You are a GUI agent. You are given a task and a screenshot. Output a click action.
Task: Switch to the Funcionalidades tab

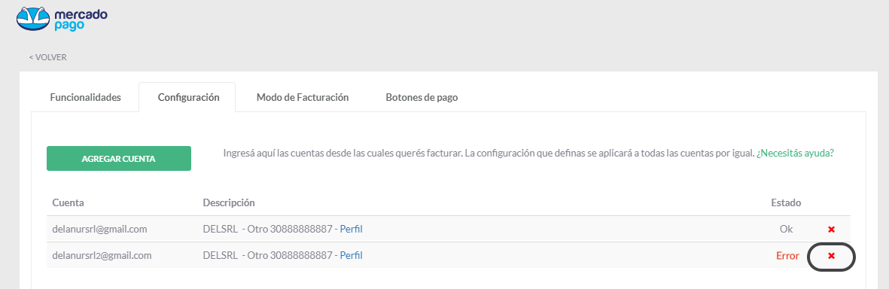[x=86, y=98]
